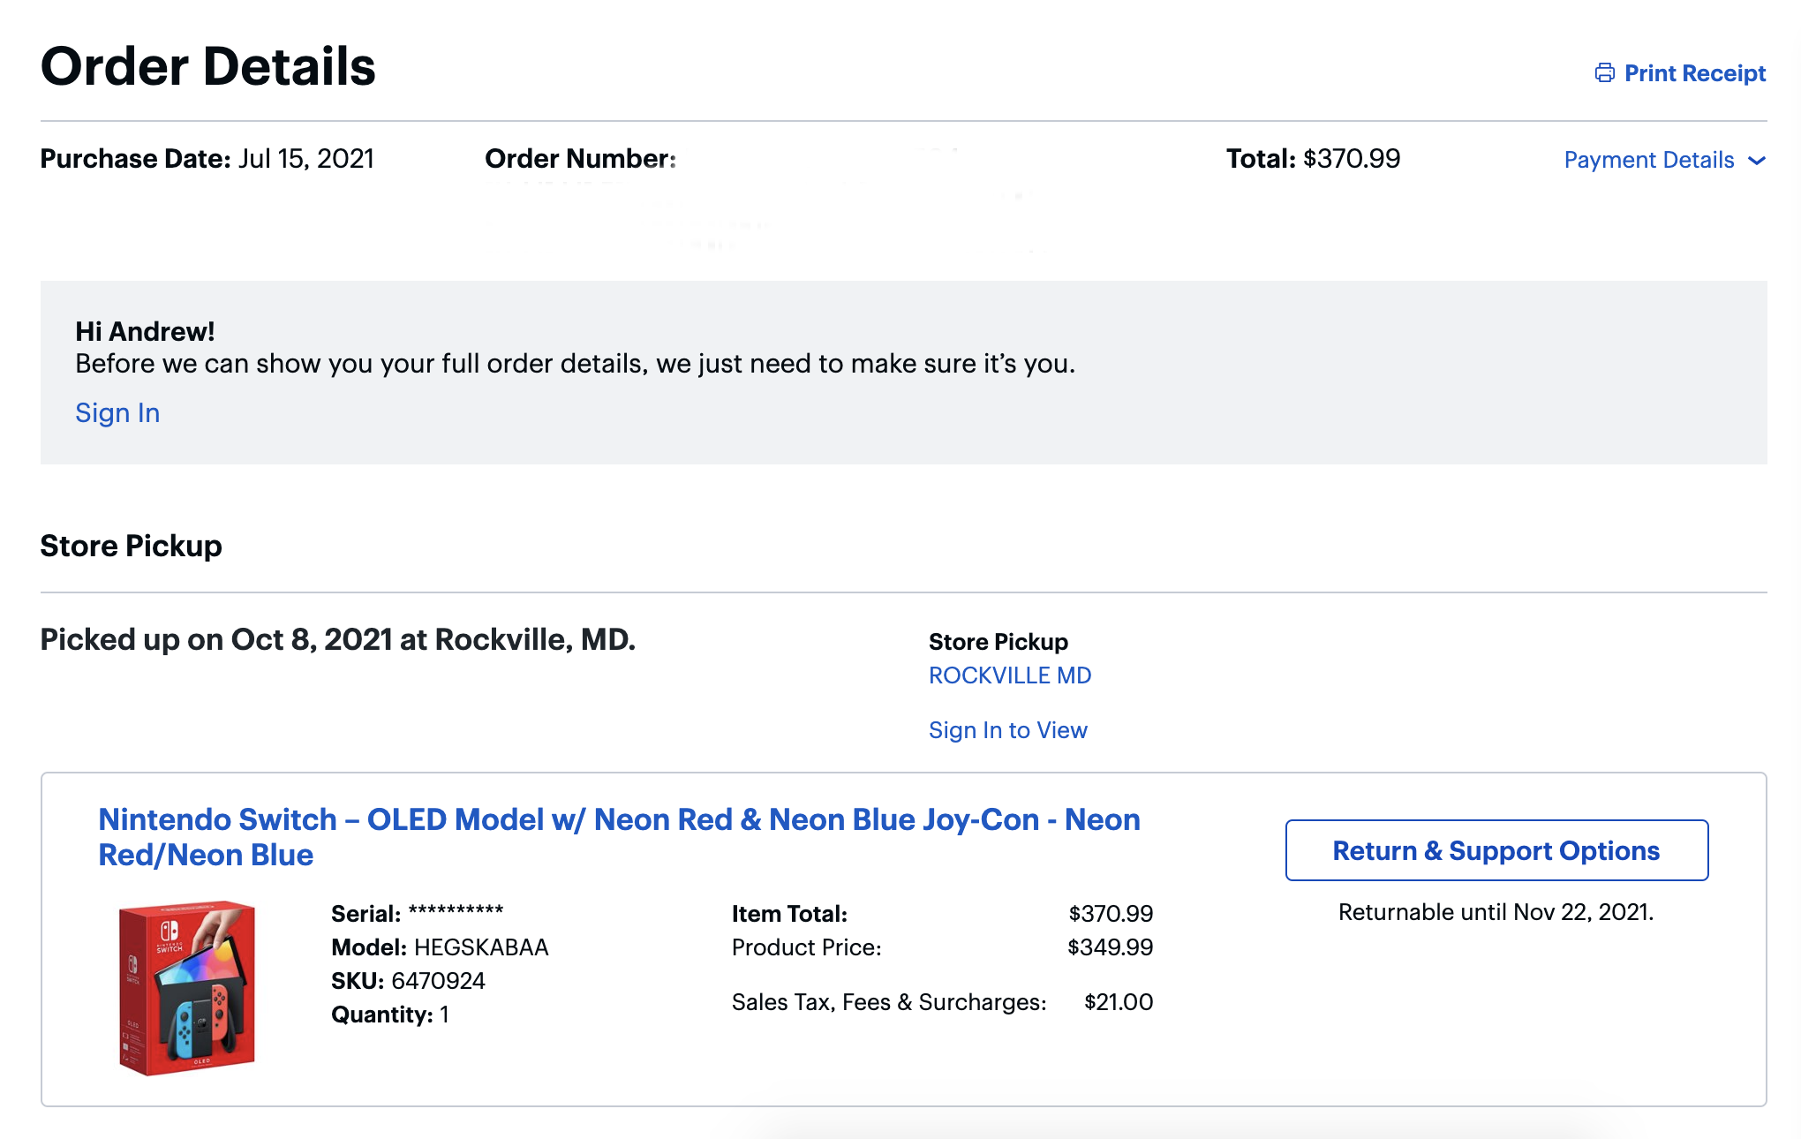Click the Returnable until Nov 22, 2021 note
The height and width of the screenshot is (1139, 1801).
[1496, 912]
